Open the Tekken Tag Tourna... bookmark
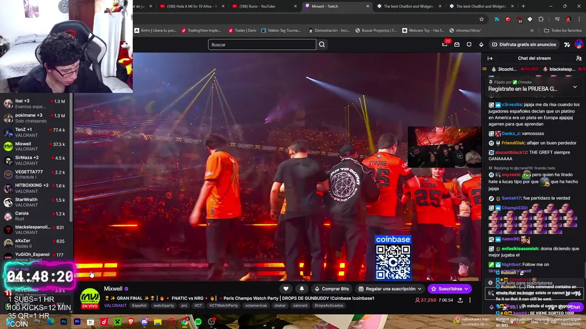Screen dimensions: 586x329 click(x=281, y=31)
